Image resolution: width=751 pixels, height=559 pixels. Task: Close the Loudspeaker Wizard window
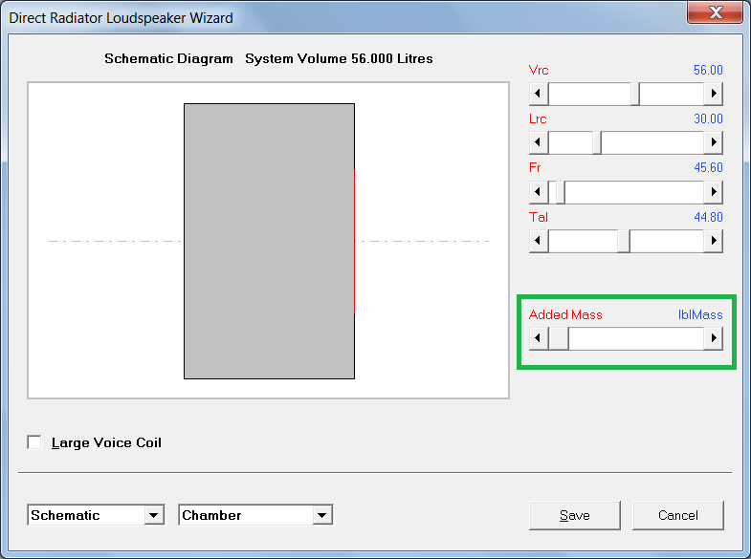tap(715, 12)
